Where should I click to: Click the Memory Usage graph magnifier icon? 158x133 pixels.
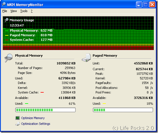pos(6,20)
